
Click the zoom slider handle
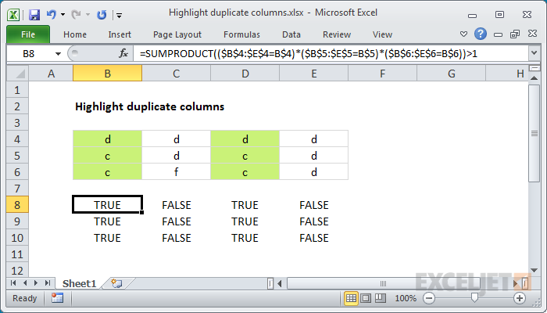474,297
